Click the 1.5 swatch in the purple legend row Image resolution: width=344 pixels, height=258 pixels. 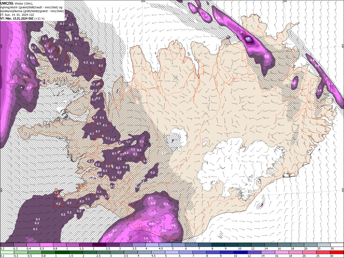(86, 245)
